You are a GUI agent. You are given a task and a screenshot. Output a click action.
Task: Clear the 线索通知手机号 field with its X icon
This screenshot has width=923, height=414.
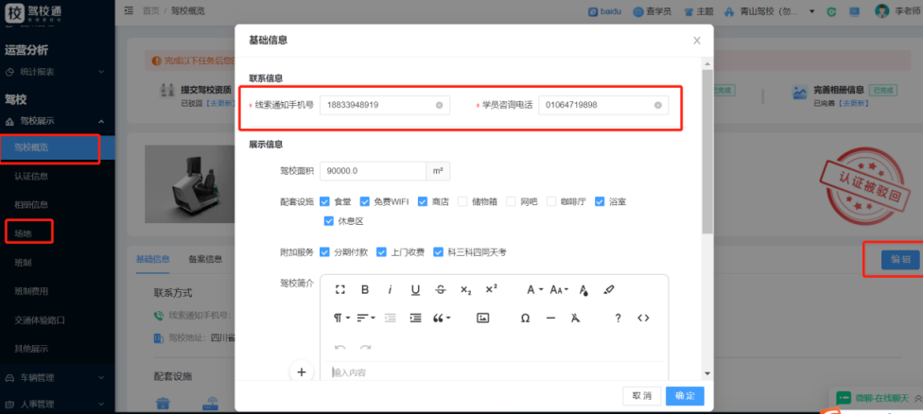(x=439, y=105)
